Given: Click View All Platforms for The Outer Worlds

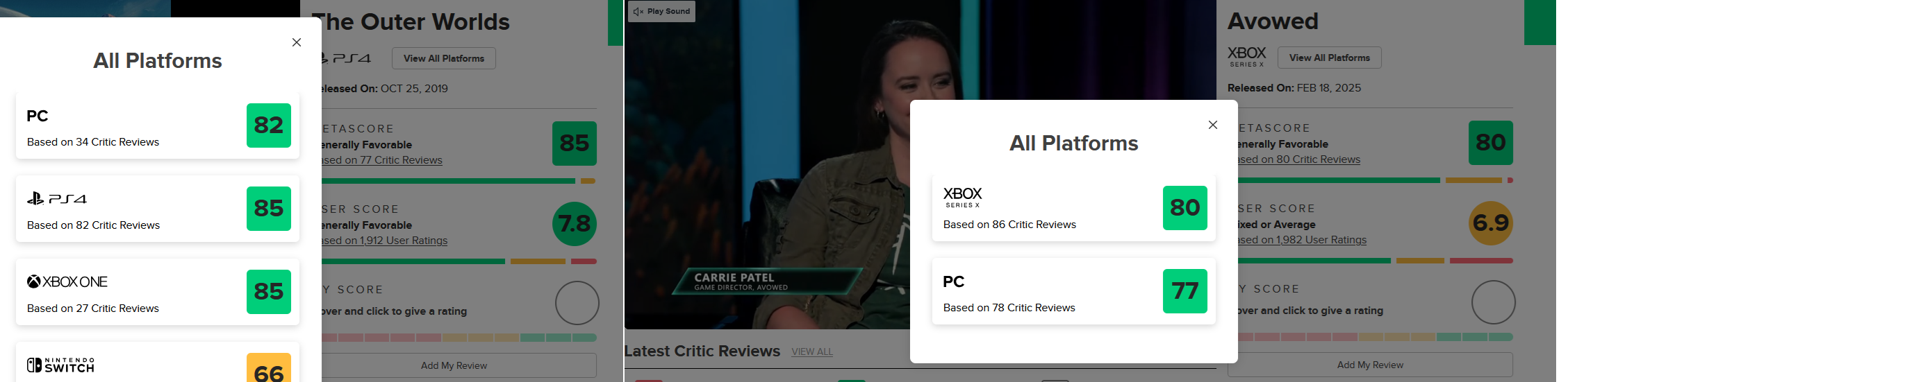Looking at the screenshot, I should (443, 59).
